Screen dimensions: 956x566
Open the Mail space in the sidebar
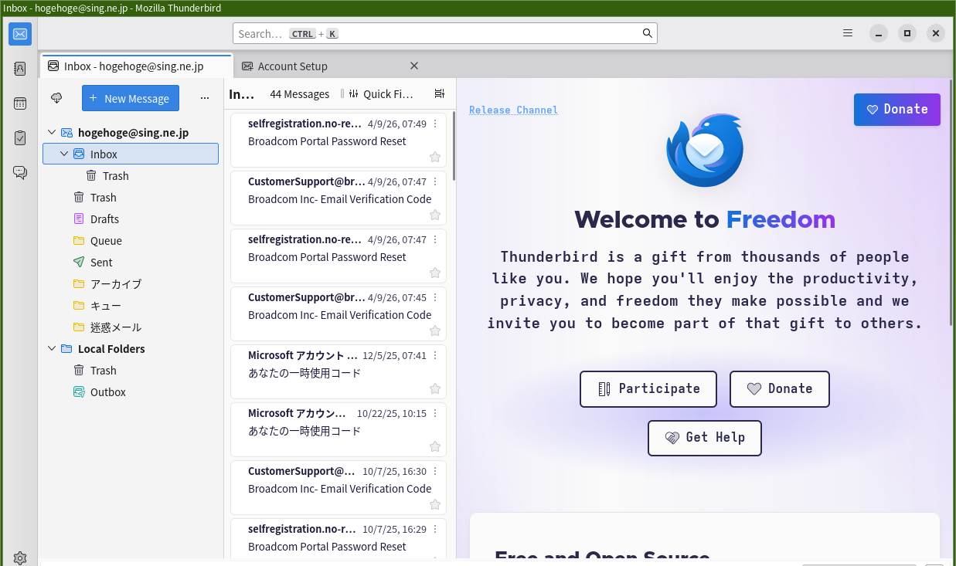coord(20,34)
